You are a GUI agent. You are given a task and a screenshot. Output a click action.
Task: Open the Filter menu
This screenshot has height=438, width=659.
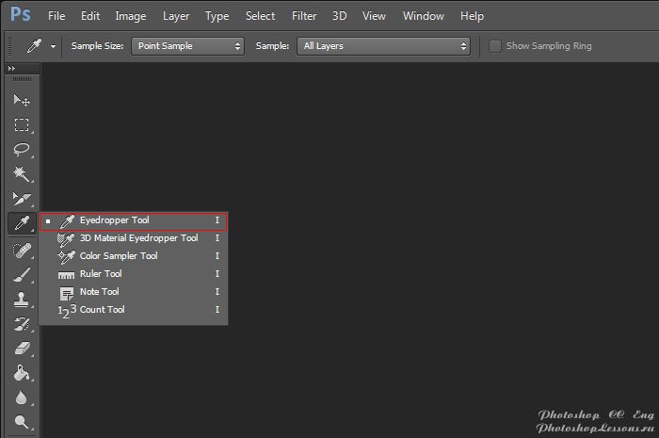click(304, 16)
